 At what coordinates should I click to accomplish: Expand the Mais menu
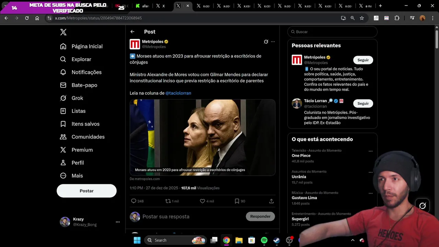click(x=71, y=176)
